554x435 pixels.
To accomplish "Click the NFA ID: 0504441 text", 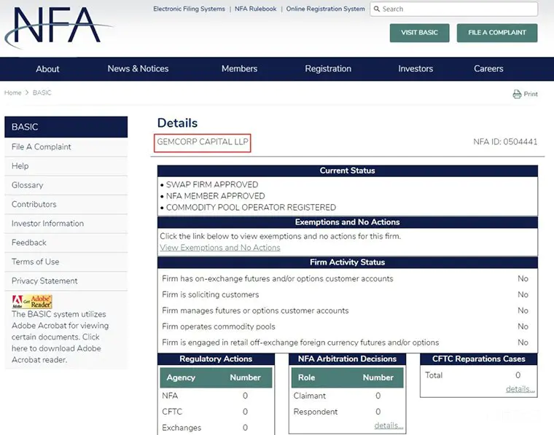I will pyautogui.click(x=505, y=142).
